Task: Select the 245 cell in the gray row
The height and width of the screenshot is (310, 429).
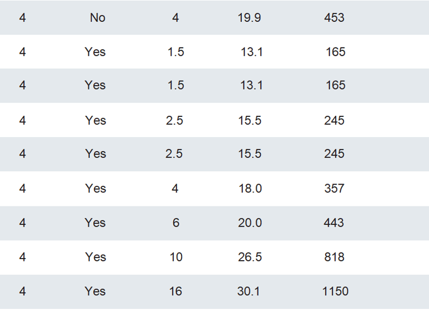Action: tap(334, 153)
